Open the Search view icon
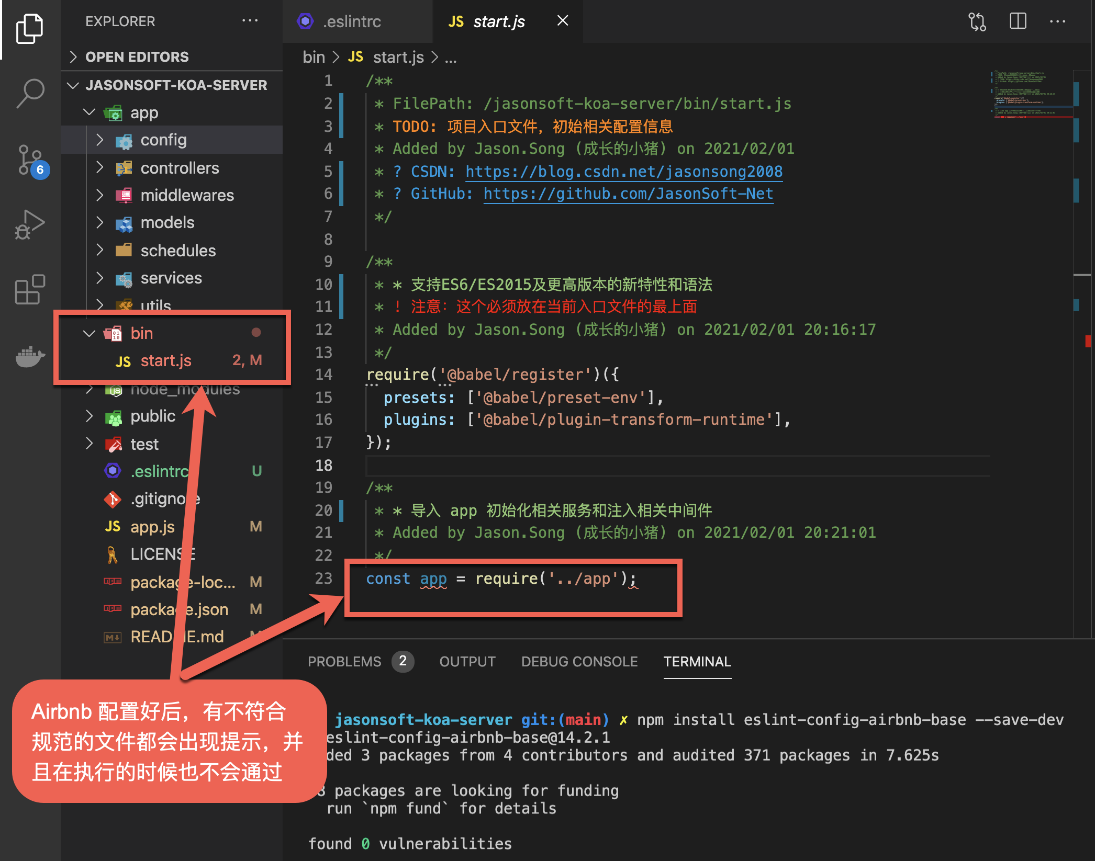 pyautogui.click(x=29, y=93)
